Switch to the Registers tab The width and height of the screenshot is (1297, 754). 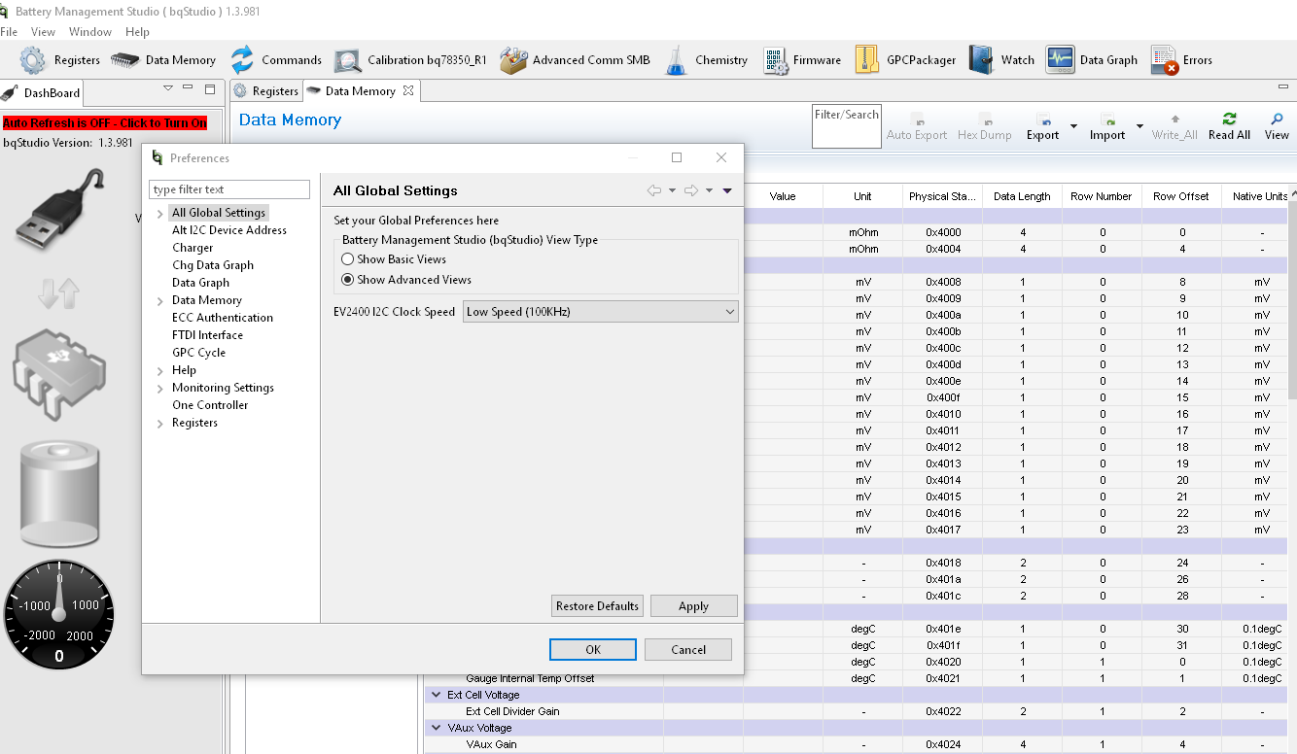pos(265,91)
